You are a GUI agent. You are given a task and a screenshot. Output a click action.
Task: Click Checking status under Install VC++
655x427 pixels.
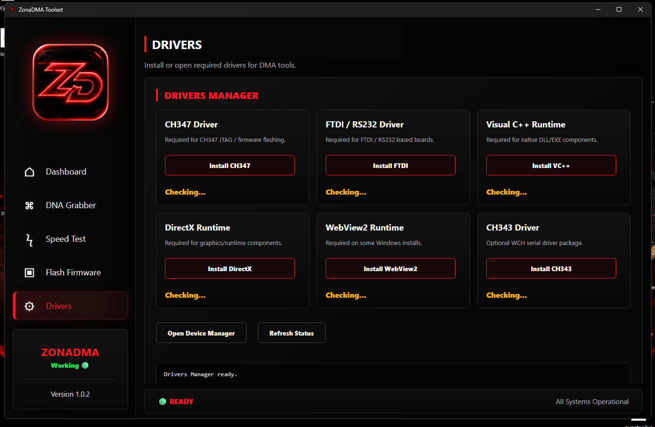(506, 192)
